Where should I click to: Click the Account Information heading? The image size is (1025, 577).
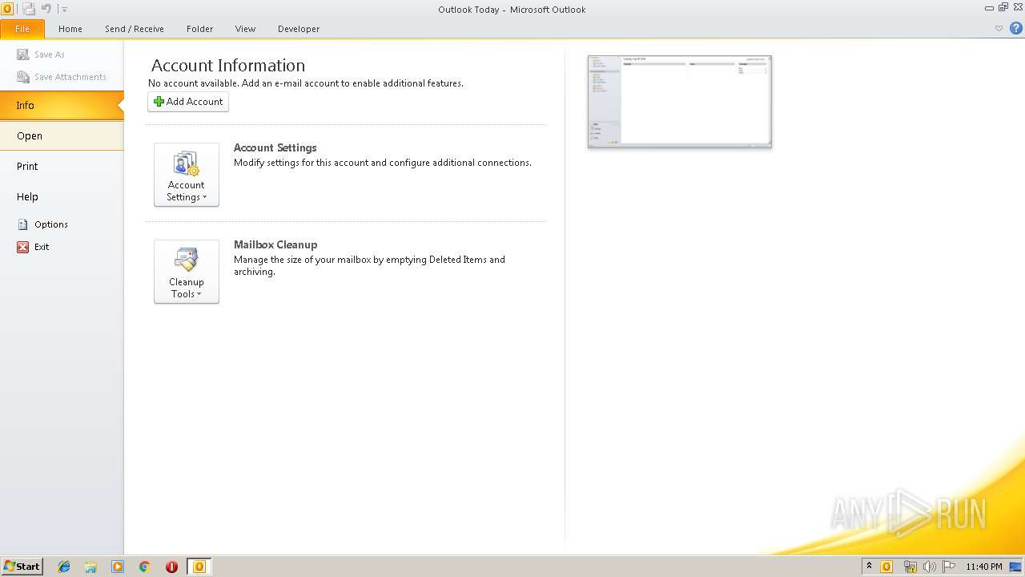click(x=228, y=66)
